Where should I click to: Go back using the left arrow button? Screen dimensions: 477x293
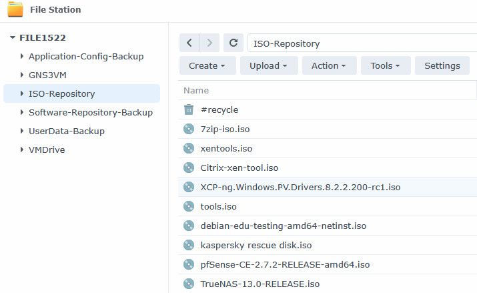[x=189, y=43]
